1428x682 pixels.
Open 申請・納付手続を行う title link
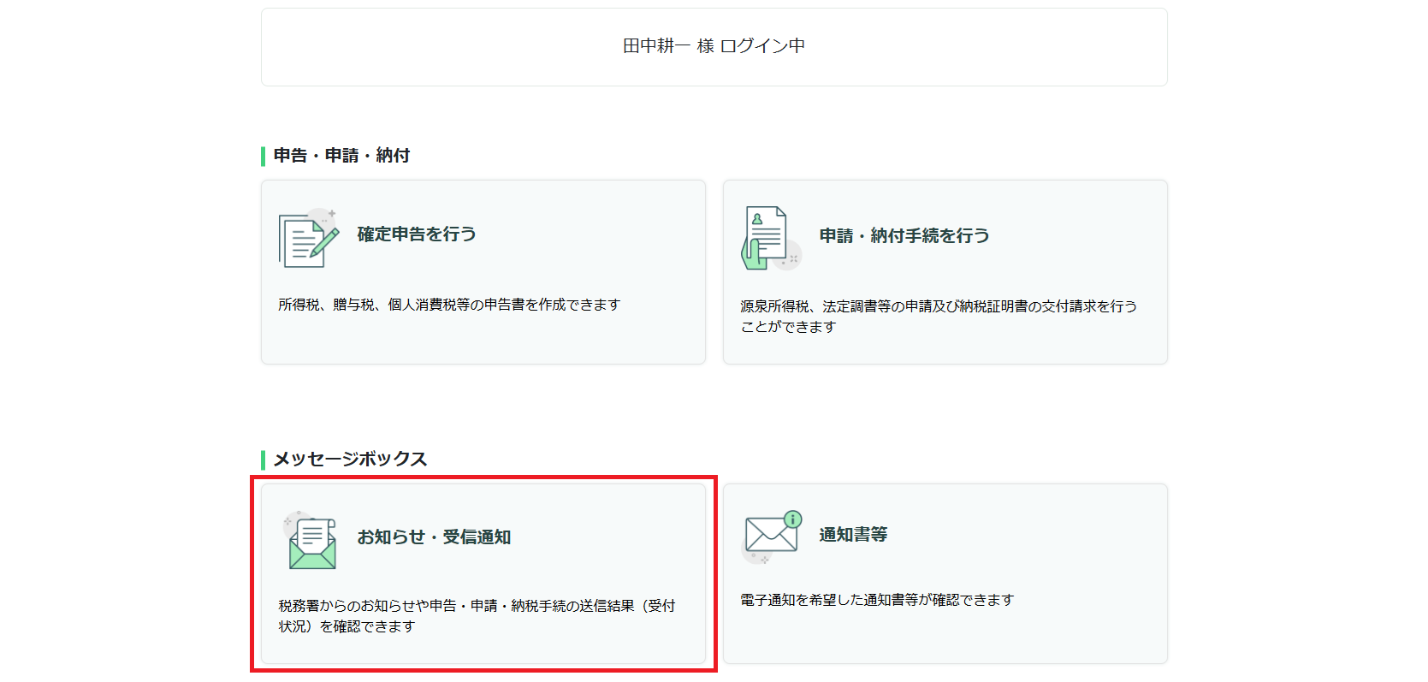[x=904, y=236]
